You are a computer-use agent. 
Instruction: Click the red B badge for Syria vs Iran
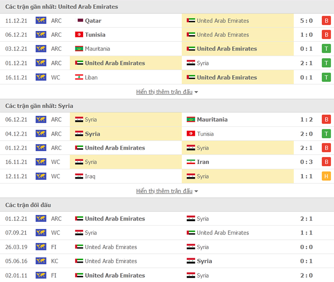click(326, 162)
